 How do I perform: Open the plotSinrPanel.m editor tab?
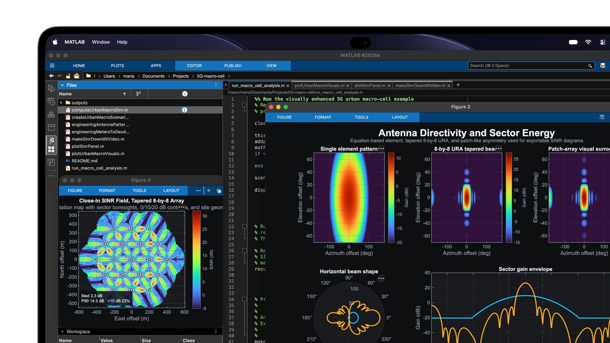tap(370, 86)
